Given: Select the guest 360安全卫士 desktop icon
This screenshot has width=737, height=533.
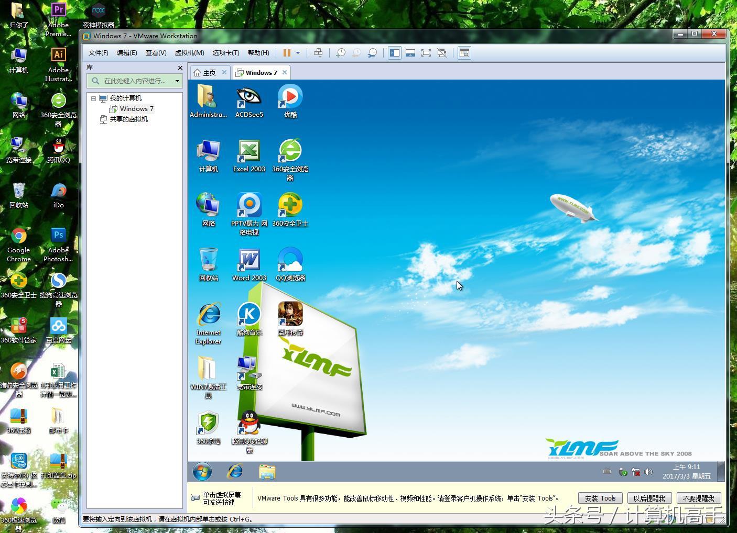Looking at the screenshot, I should pos(290,210).
